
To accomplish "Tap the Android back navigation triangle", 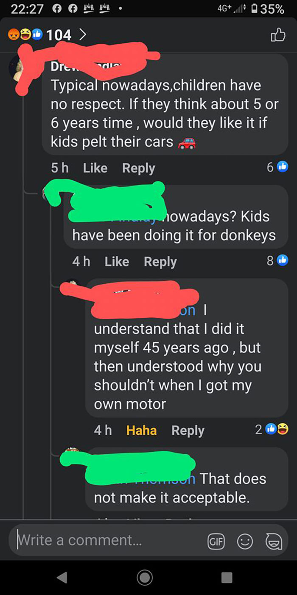I will click(x=62, y=577).
